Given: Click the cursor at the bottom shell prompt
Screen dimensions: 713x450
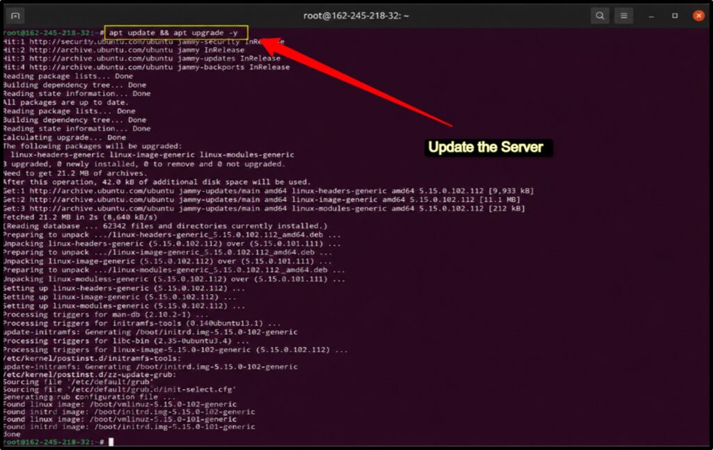Looking at the screenshot, I should coord(111,442).
